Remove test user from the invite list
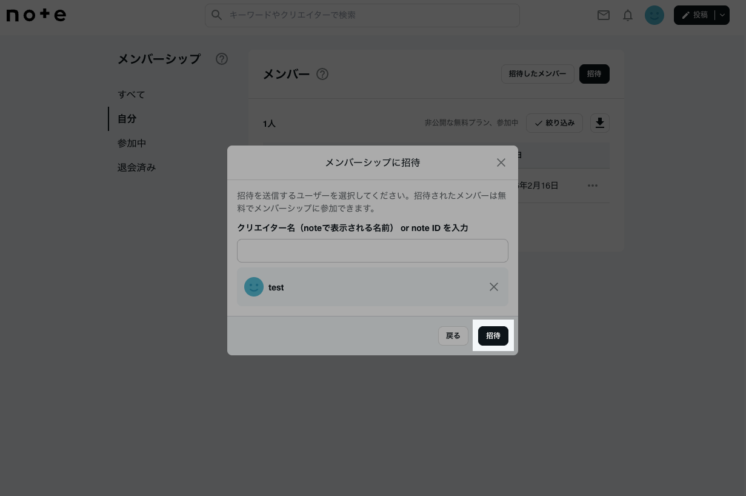 [494, 287]
